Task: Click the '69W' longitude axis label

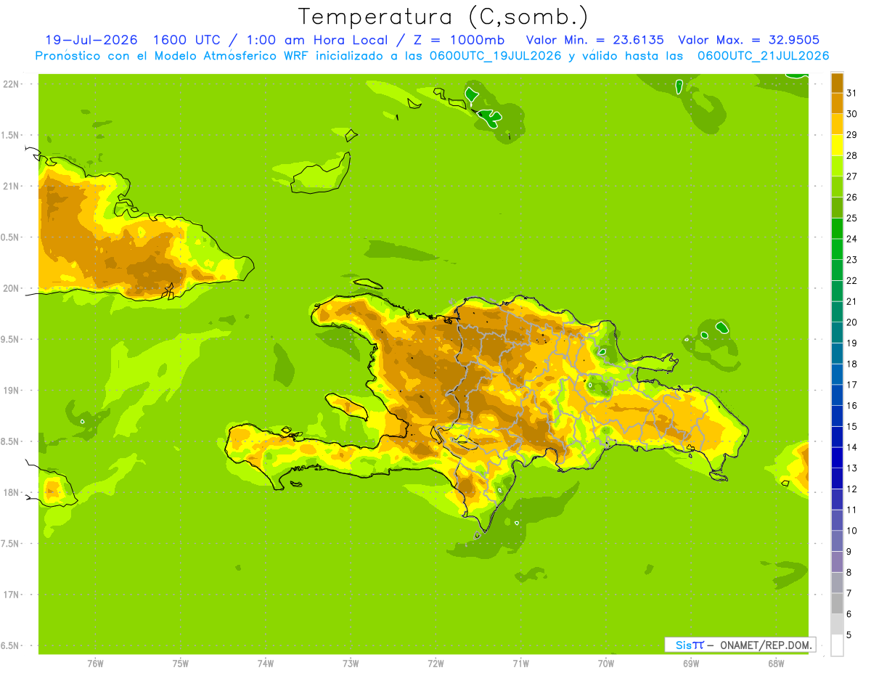Action: click(x=690, y=663)
